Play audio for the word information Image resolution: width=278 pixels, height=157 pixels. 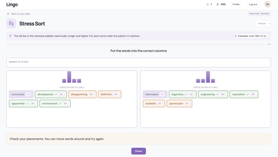point(162,94)
